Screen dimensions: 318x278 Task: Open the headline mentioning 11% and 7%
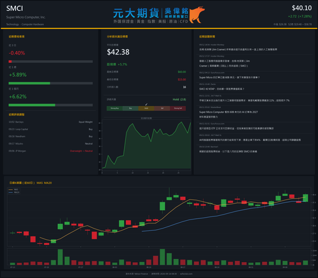tap(244, 100)
